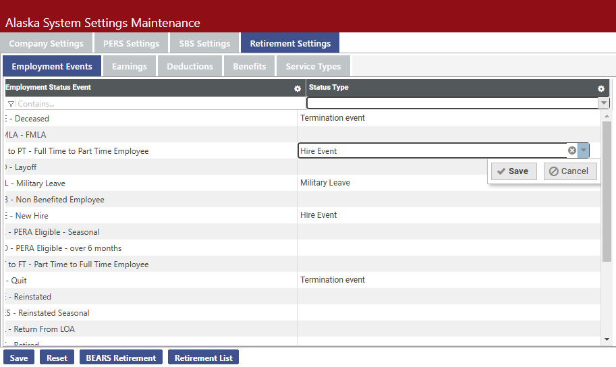The height and width of the screenshot is (367, 616).
Task: Expand the Hire Event status dropdown arrow
Action: 584,150
